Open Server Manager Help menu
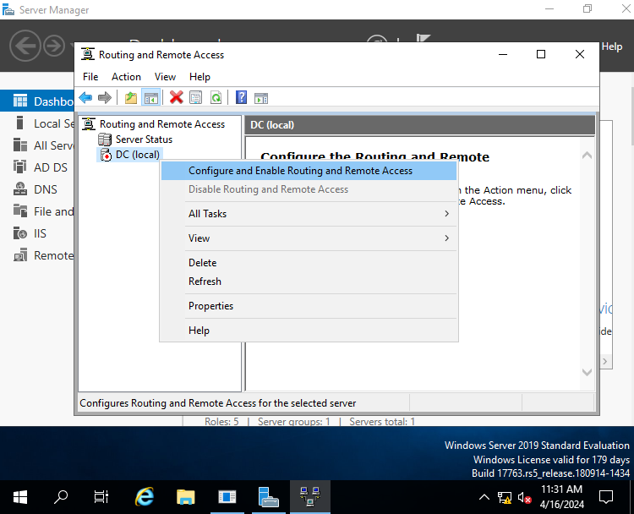Viewport: 634px width, 514px height. pos(612,46)
